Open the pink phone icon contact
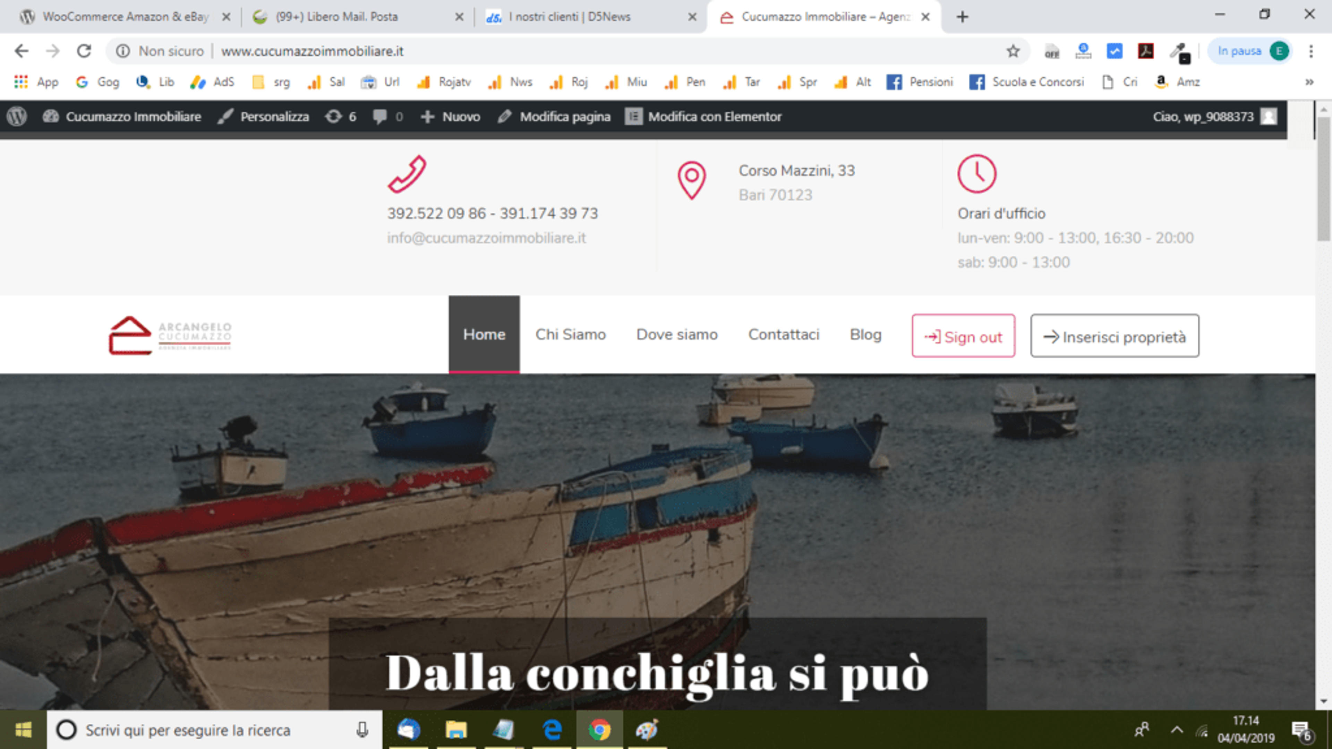Image resolution: width=1332 pixels, height=749 pixels. click(407, 174)
